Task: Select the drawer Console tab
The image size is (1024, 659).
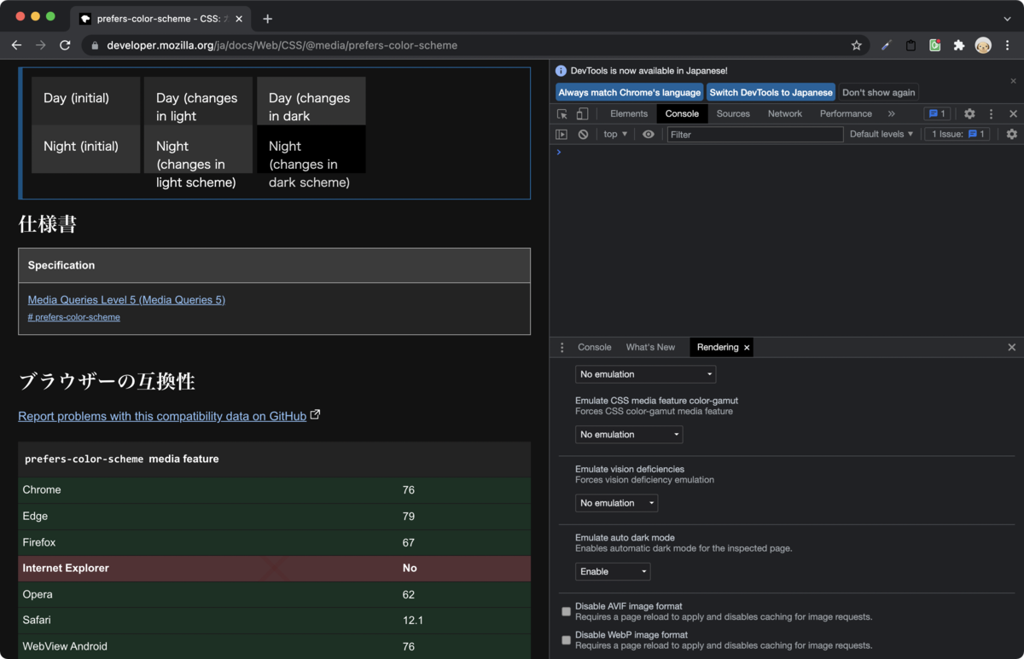Action: (594, 347)
